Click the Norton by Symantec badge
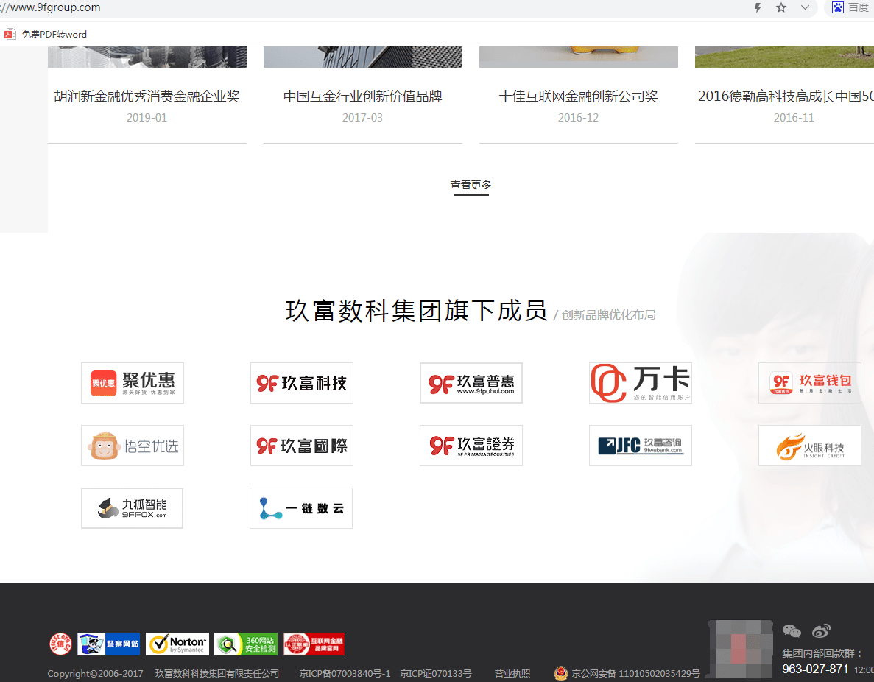This screenshot has height=682, width=874. [177, 644]
